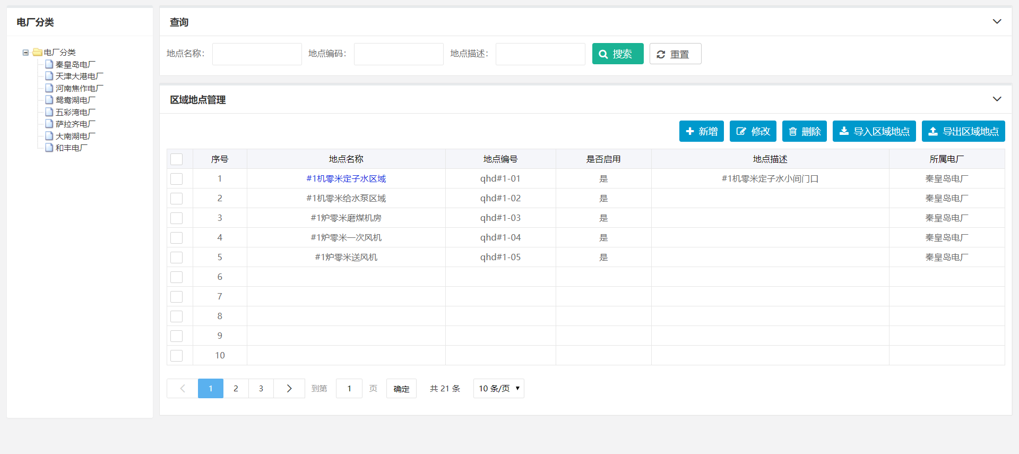Viewport: 1019px width, 454px height.
Task: Open the 10 条/页 page size dropdown
Action: point(498,388)
